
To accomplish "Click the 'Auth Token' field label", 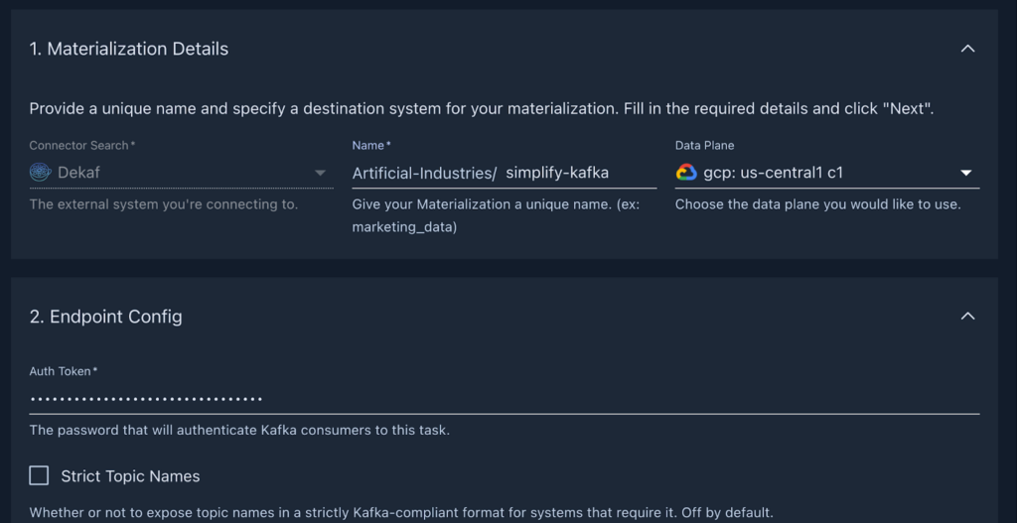I will pyautogui.click(x=63, y=371).
